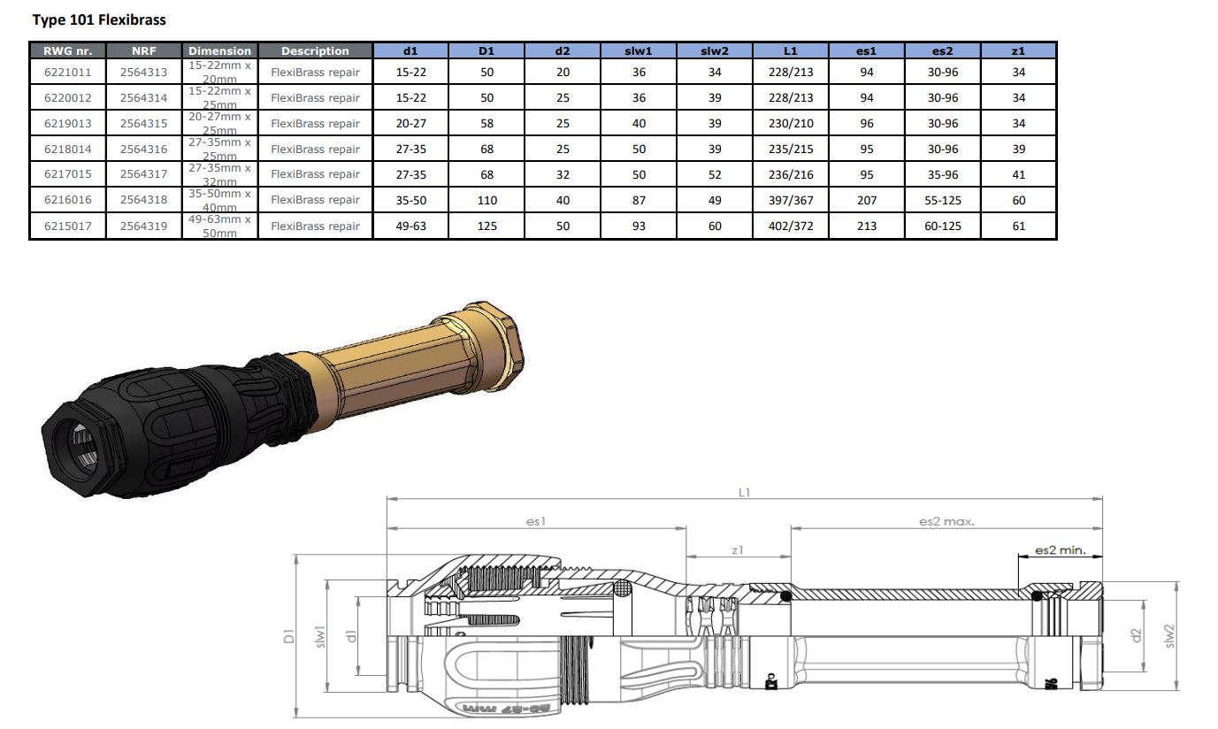1218x729 pixels.
Task: Select z1 value 41
Action: coord(1019,175)
